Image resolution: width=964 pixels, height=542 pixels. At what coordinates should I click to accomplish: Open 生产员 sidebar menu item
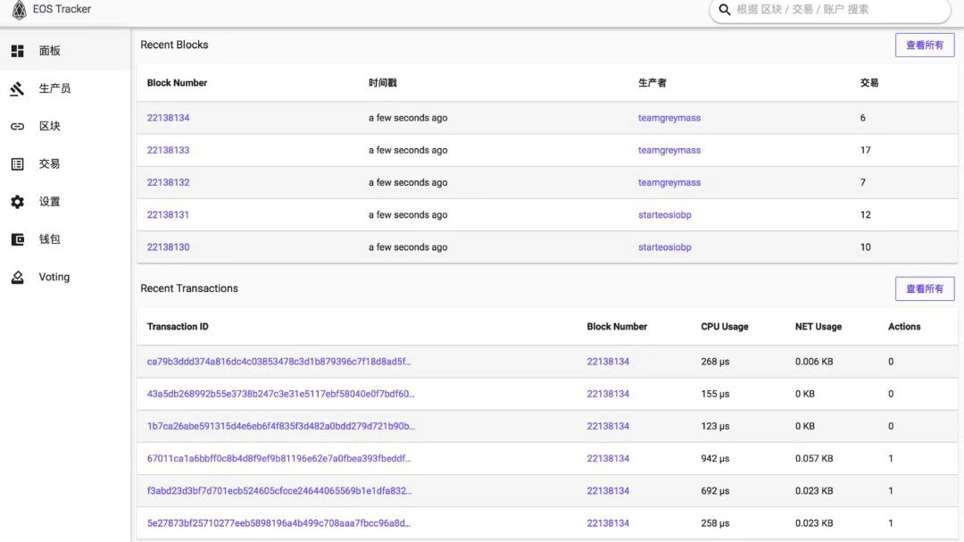click(65, 88)
